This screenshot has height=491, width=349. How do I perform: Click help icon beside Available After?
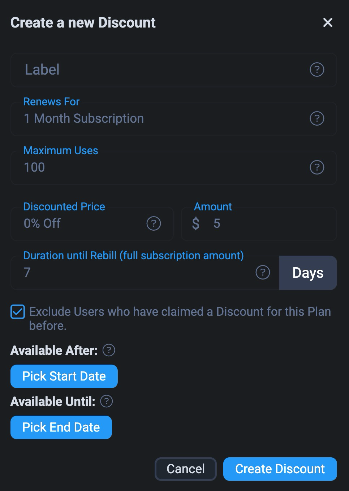point(109,350)
